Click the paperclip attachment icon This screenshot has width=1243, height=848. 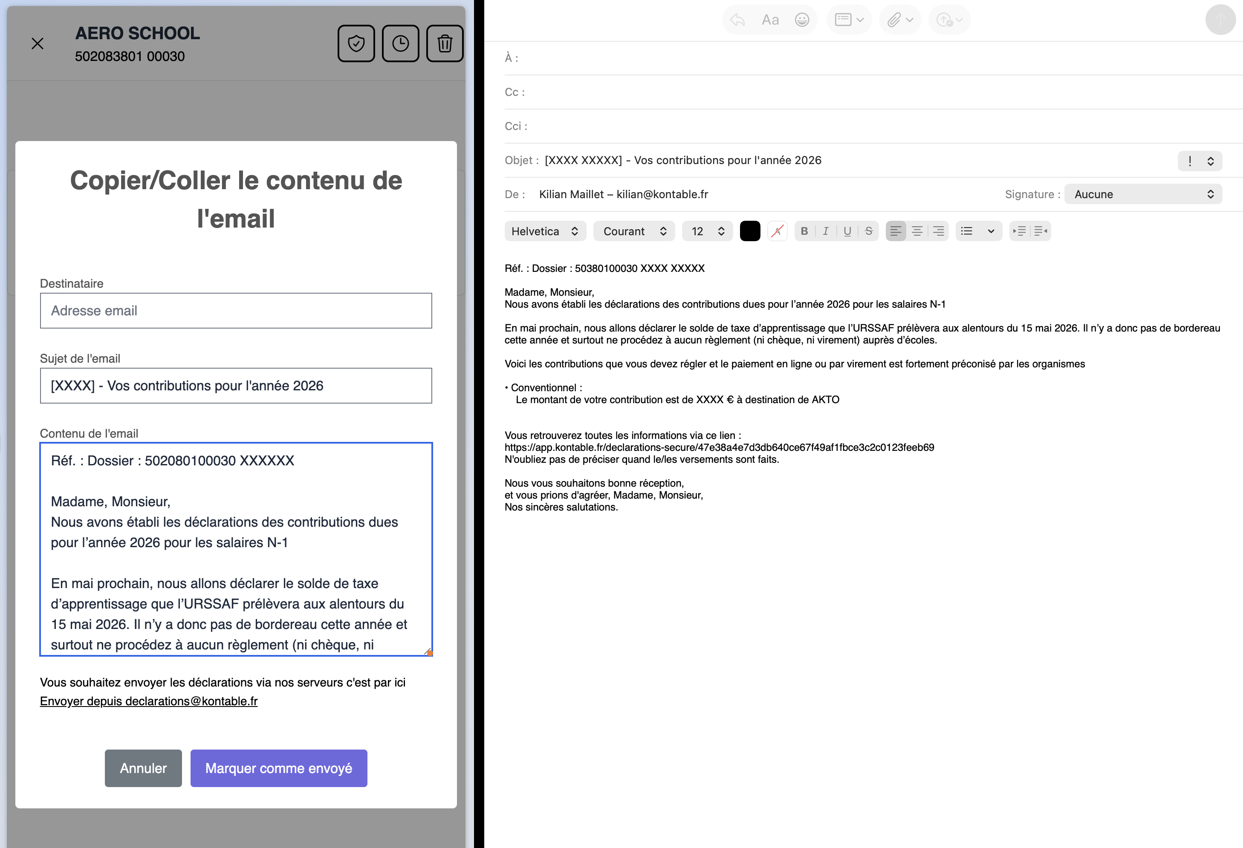tap(894, 20)
